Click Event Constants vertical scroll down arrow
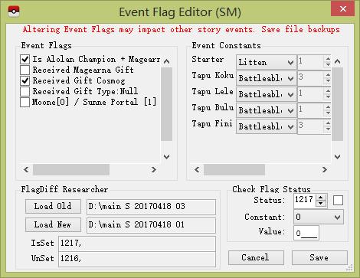 click(338, 157)
